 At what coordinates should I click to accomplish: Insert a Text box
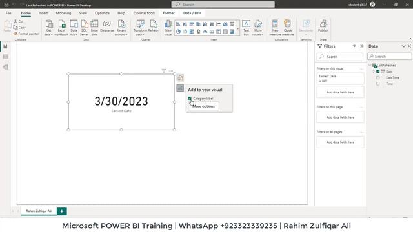click(246, 28)
